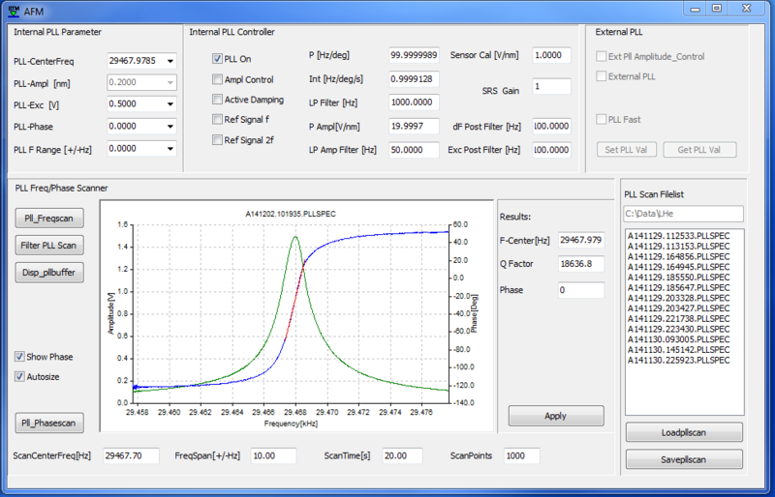This screenshot has height=497, width=775.
Task: Click the SRS Gain field
Action: click(551, 86)
